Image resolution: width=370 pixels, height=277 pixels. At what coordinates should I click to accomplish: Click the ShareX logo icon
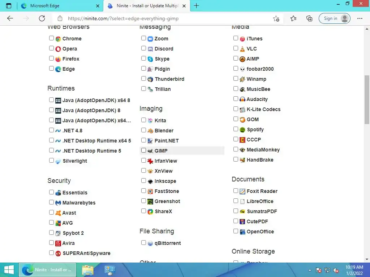coord(150,212)
